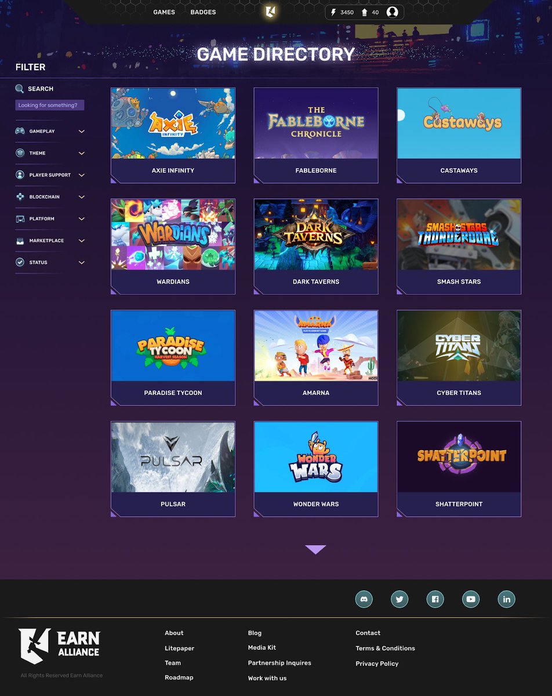Open the Castaways game card

point(459,136)
